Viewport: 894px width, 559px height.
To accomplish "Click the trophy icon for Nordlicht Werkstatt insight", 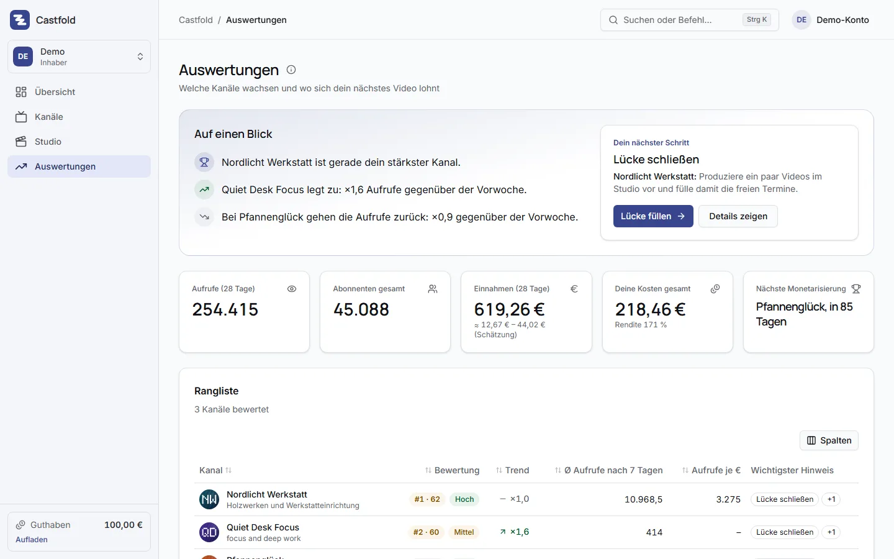I will coord(204,162).
